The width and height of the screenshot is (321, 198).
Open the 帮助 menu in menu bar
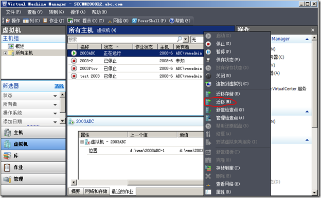click(x=99, y=12)
